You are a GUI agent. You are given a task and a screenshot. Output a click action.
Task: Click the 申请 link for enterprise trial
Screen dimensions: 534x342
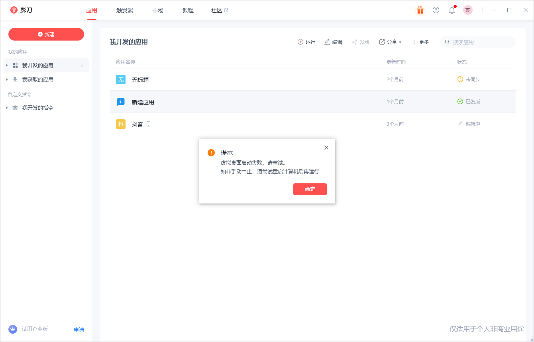point(79,330)
